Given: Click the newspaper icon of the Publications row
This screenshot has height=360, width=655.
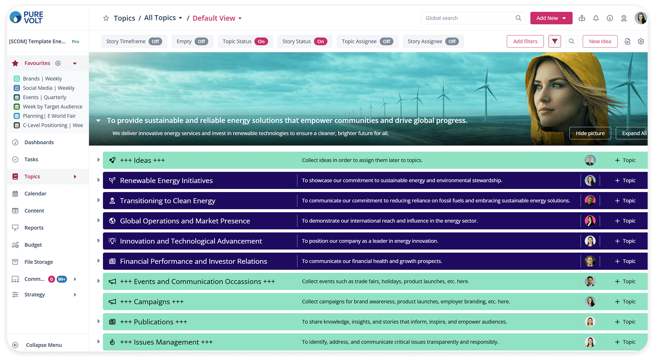Looking at the screenshot, I should point(112,322).
